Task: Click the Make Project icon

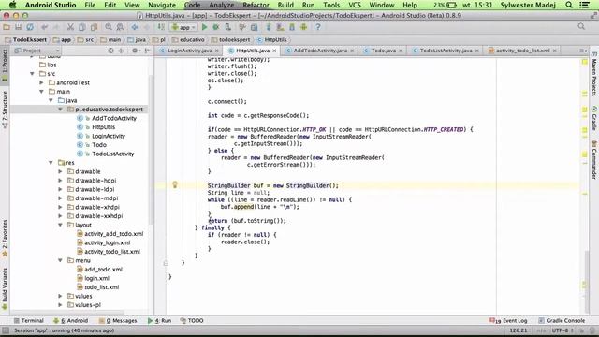Action: click(161, 27)
